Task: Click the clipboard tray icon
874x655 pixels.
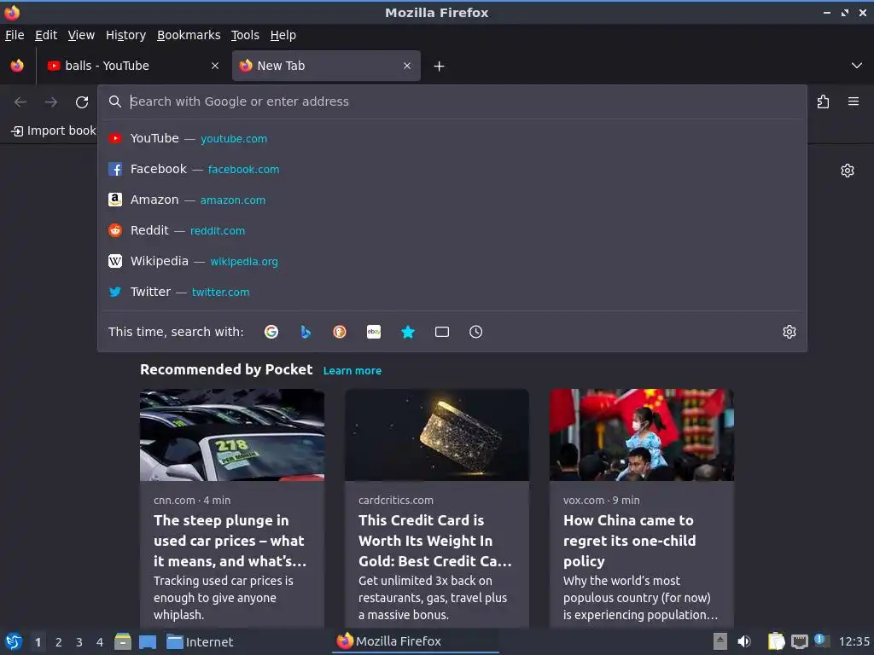Action: 776,641
